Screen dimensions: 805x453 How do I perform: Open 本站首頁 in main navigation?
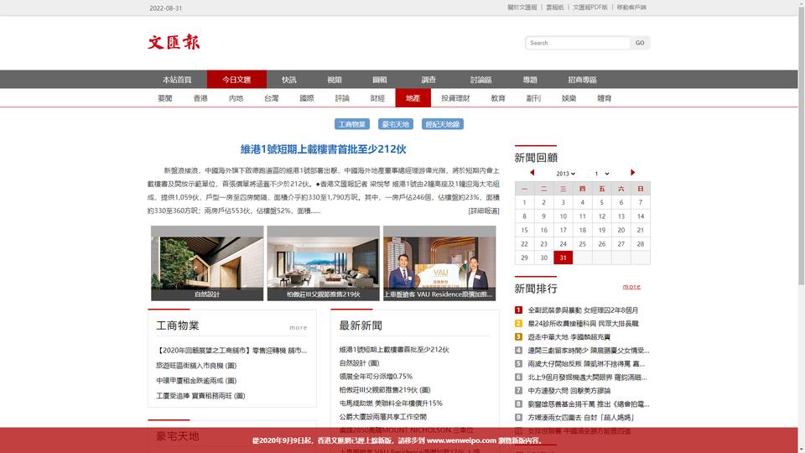pyautogui.click(x=177, y=80)
